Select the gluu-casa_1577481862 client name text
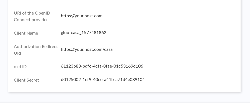 point(84,33)
